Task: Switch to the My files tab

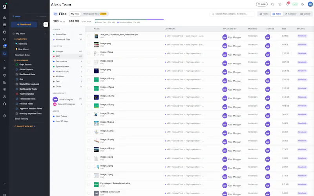Action: click(75, 14)
